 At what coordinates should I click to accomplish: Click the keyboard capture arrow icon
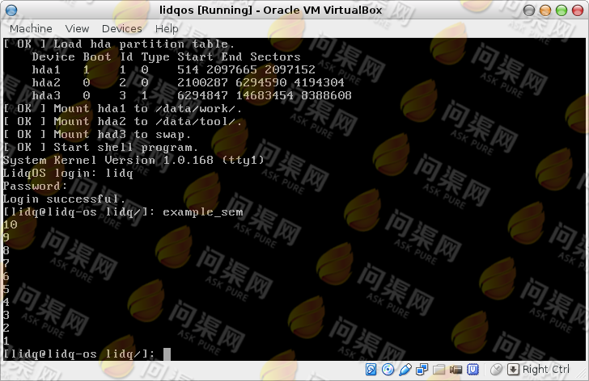coord(513,370)
